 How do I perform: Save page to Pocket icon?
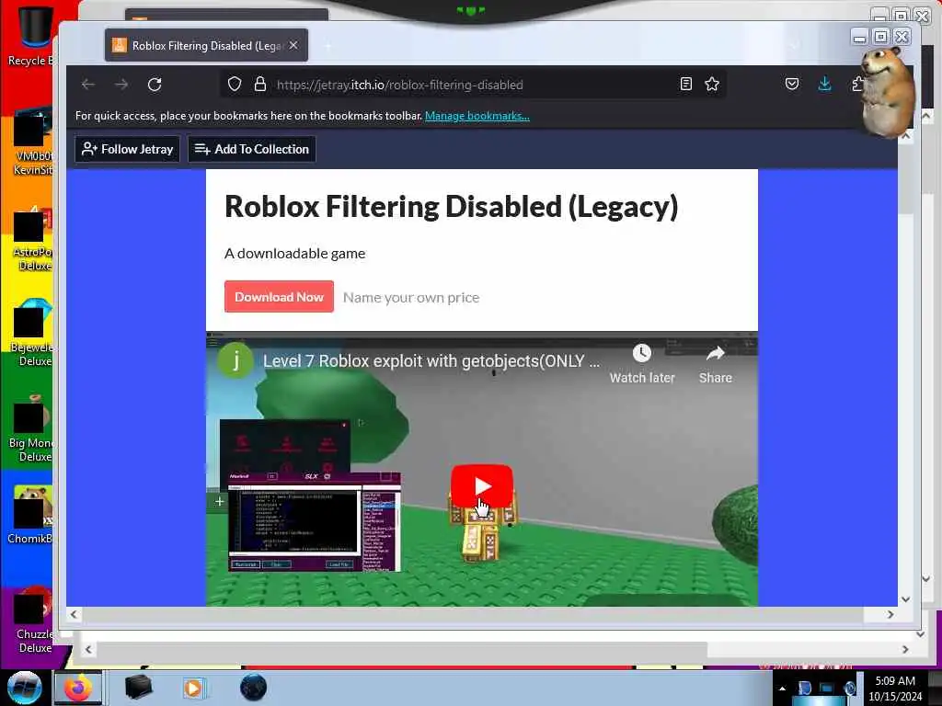(x=792, y=84)
